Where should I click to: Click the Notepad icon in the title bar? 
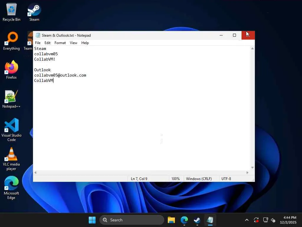point(38,35)
